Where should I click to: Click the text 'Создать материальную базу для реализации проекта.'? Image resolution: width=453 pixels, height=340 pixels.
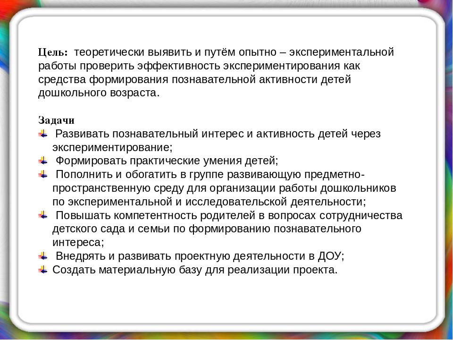point(195,270)
